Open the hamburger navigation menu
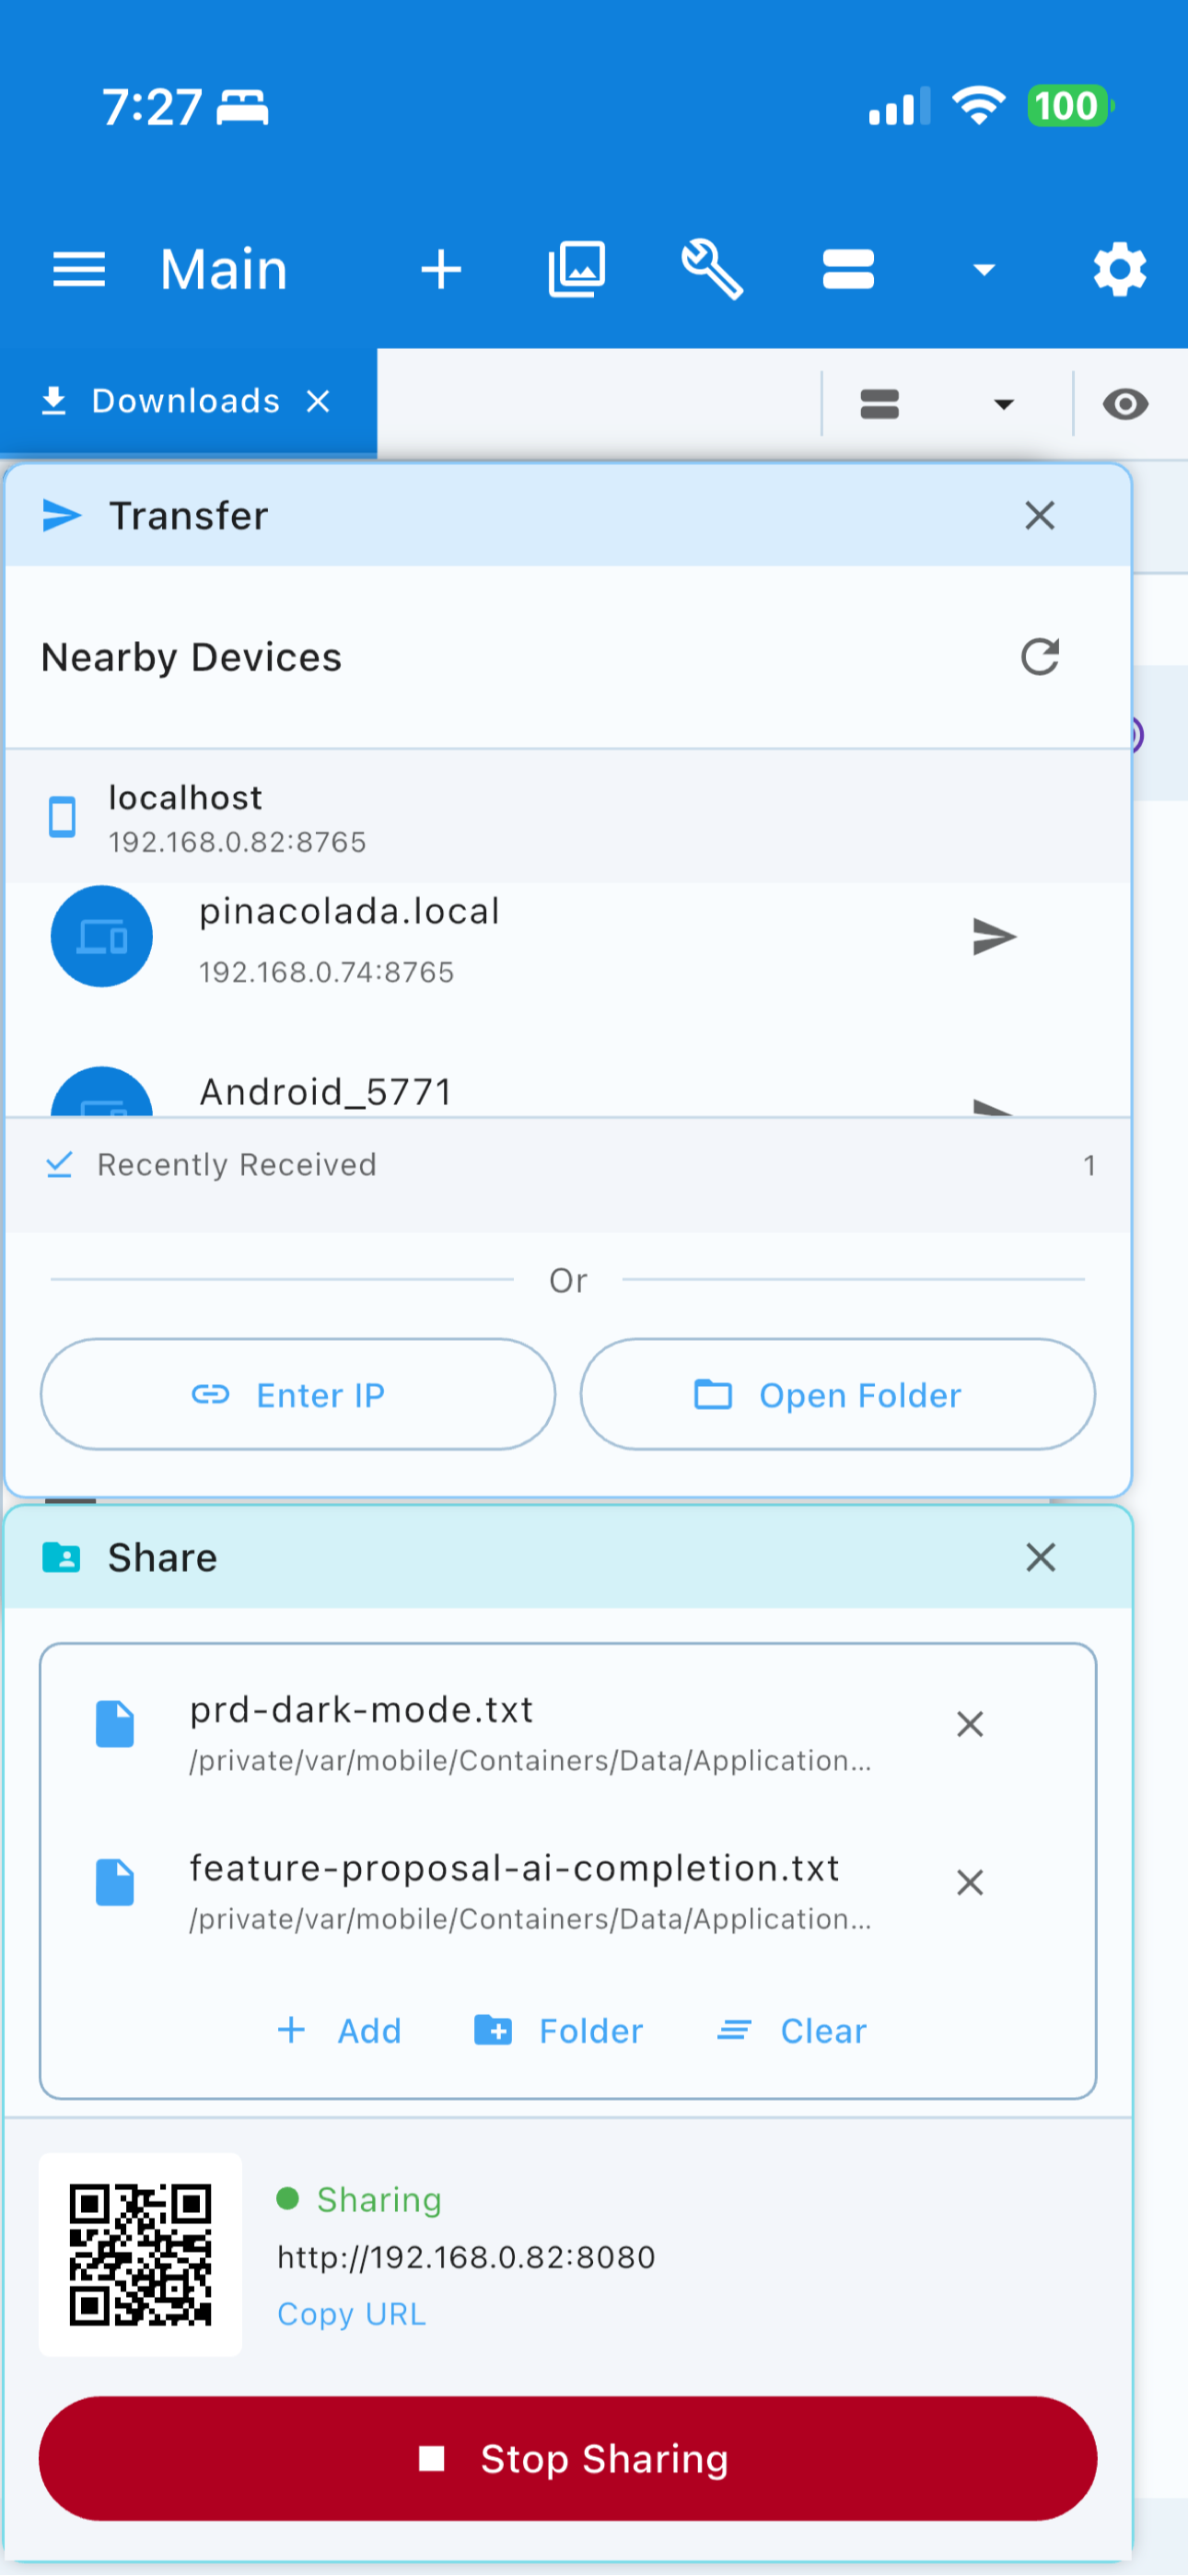The image size is (1188, 2575). [78, 269]
